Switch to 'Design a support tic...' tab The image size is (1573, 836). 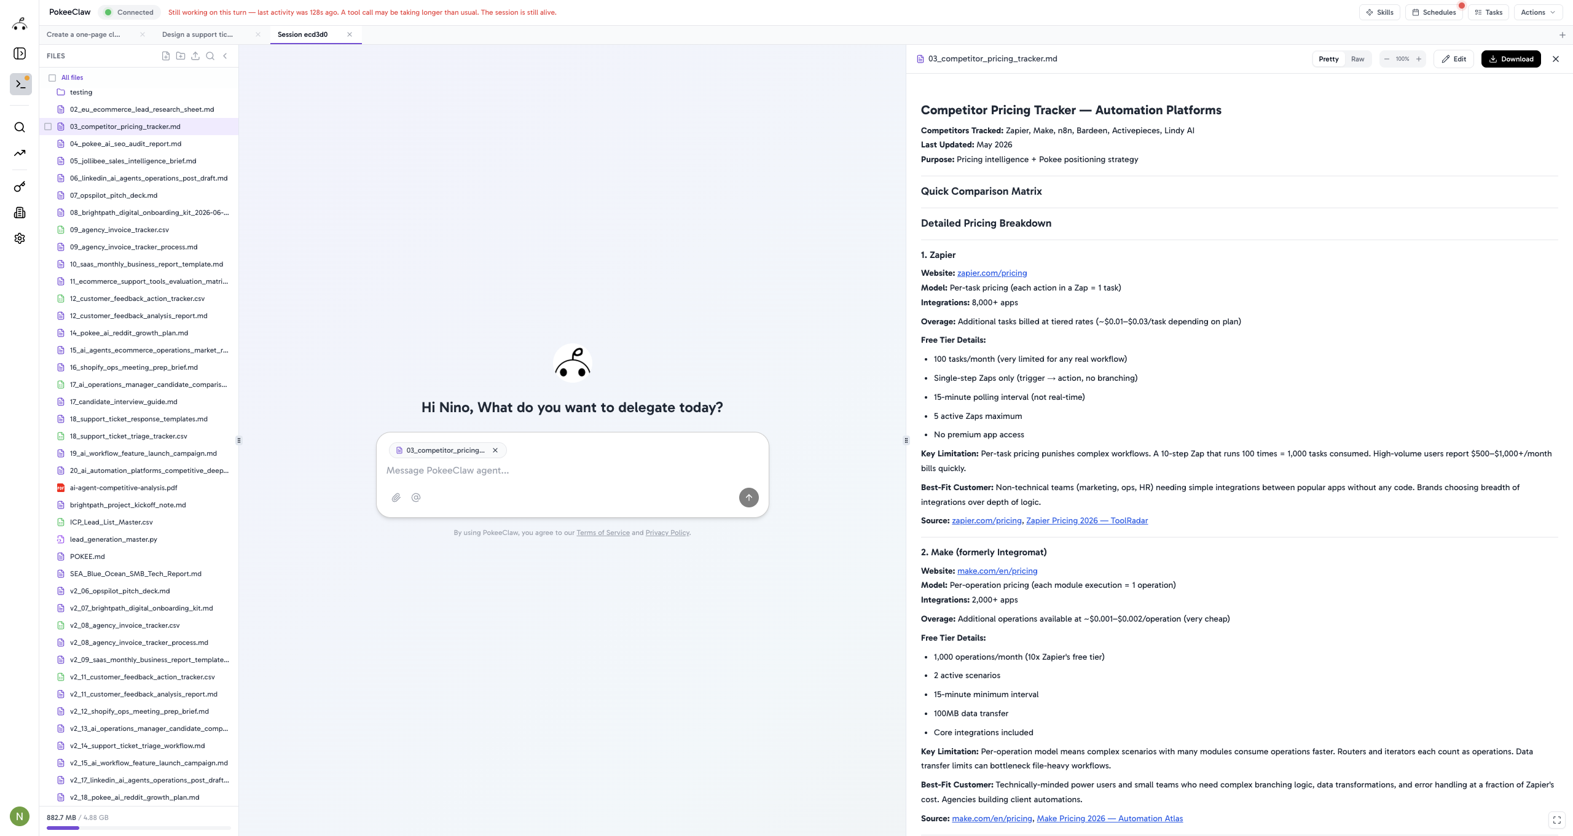click(197, 34)
